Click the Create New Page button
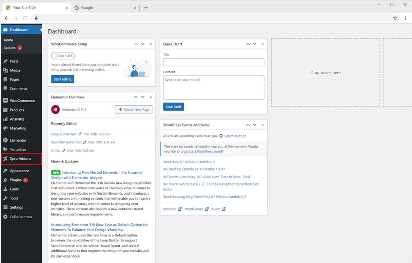This screenshot has width=412, height=263. [x=133, y=110]
